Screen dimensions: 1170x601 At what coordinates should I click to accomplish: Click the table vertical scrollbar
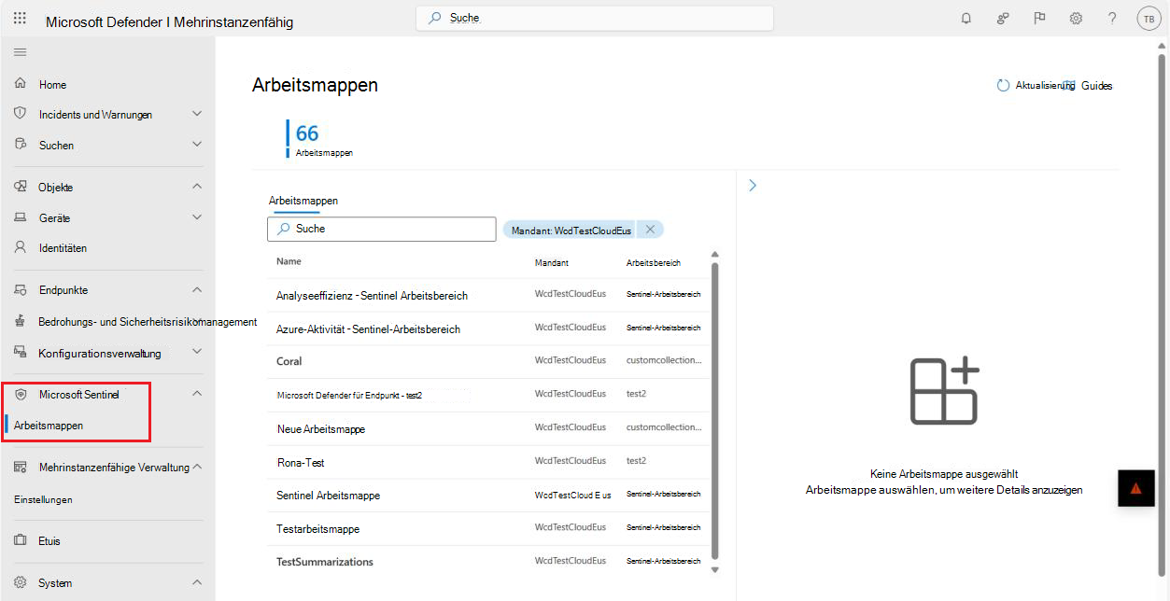(x=715, y=411)
